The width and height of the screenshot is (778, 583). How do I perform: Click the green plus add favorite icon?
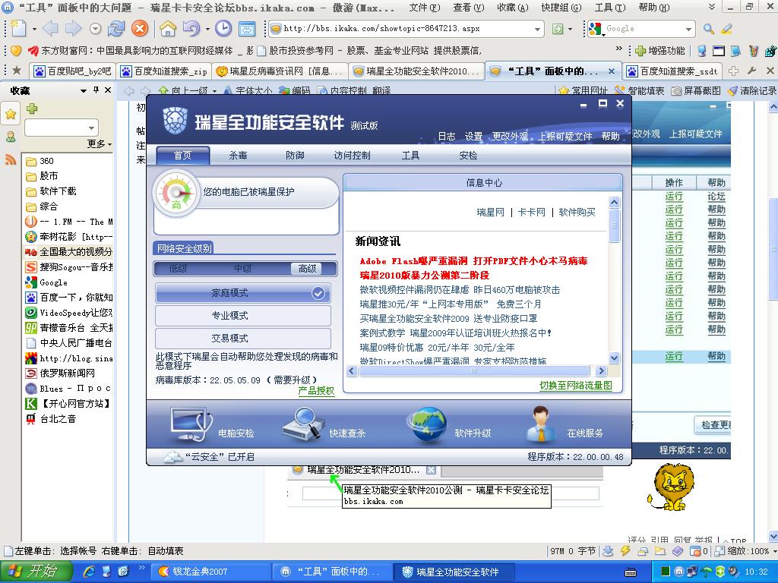[x=32, y=109]
